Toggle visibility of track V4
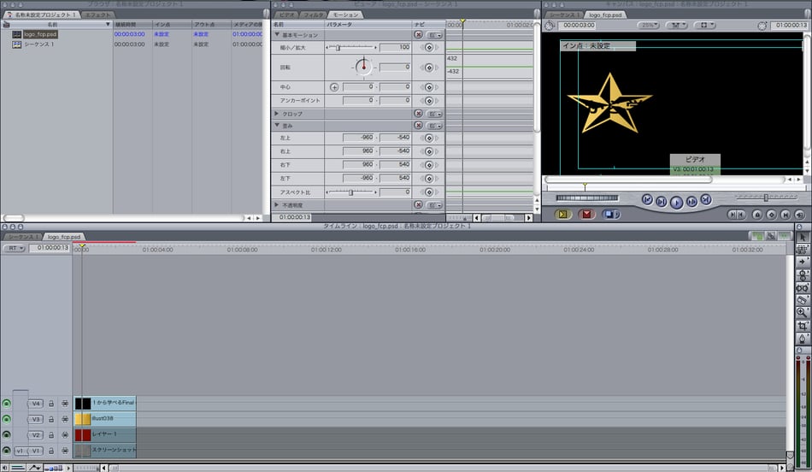Image resolution: width=812 pixels, height=472 pixels. pyautogui.click(x=6, y=403)
